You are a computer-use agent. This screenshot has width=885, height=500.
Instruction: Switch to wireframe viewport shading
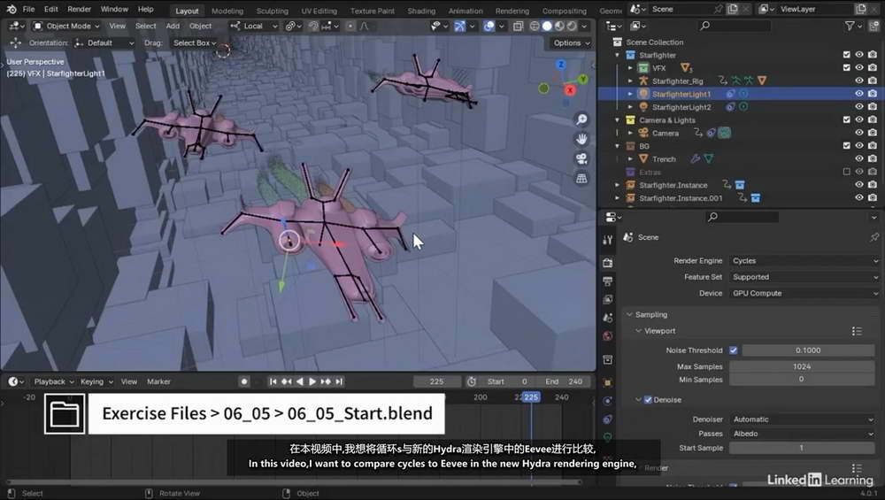(535, 26)
